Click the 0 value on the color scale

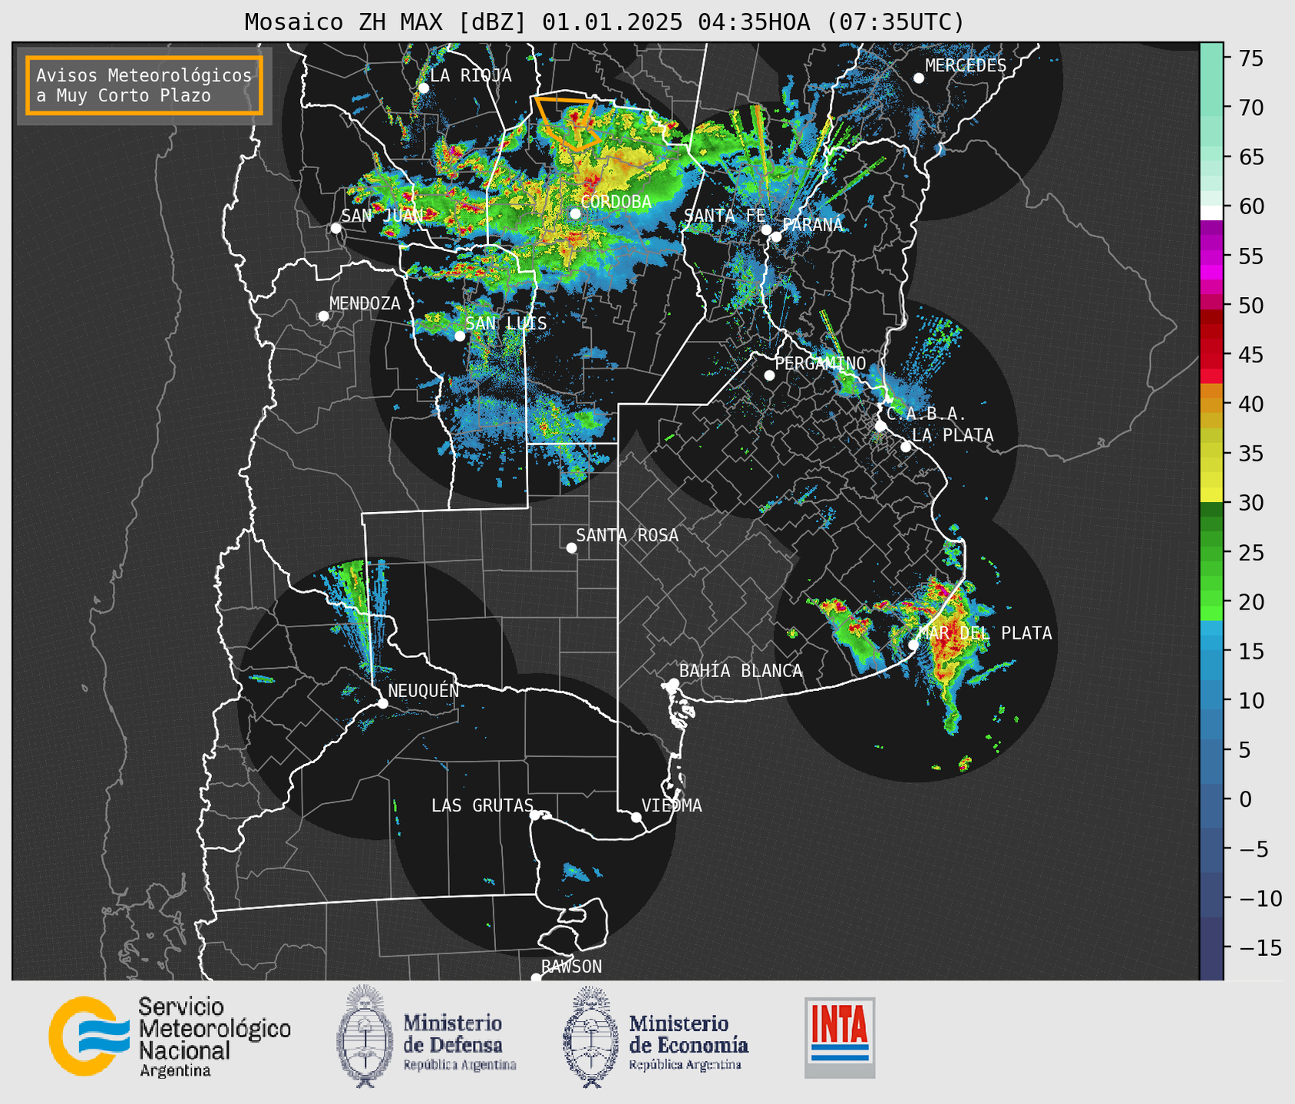(1245, 799)
